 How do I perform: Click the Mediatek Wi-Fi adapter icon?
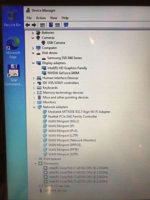coord(45,112)
